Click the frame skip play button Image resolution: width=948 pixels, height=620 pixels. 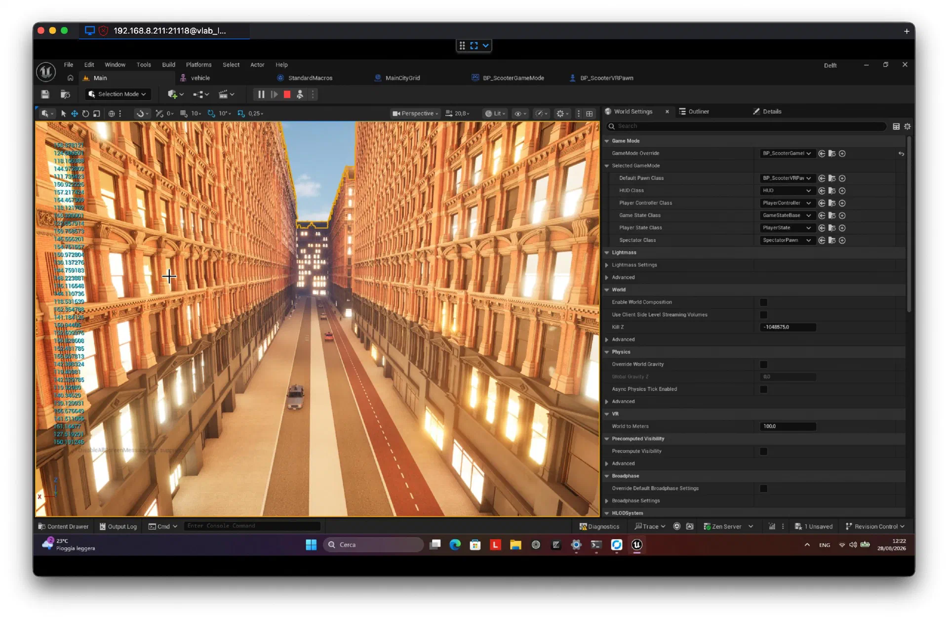(274, 94)
